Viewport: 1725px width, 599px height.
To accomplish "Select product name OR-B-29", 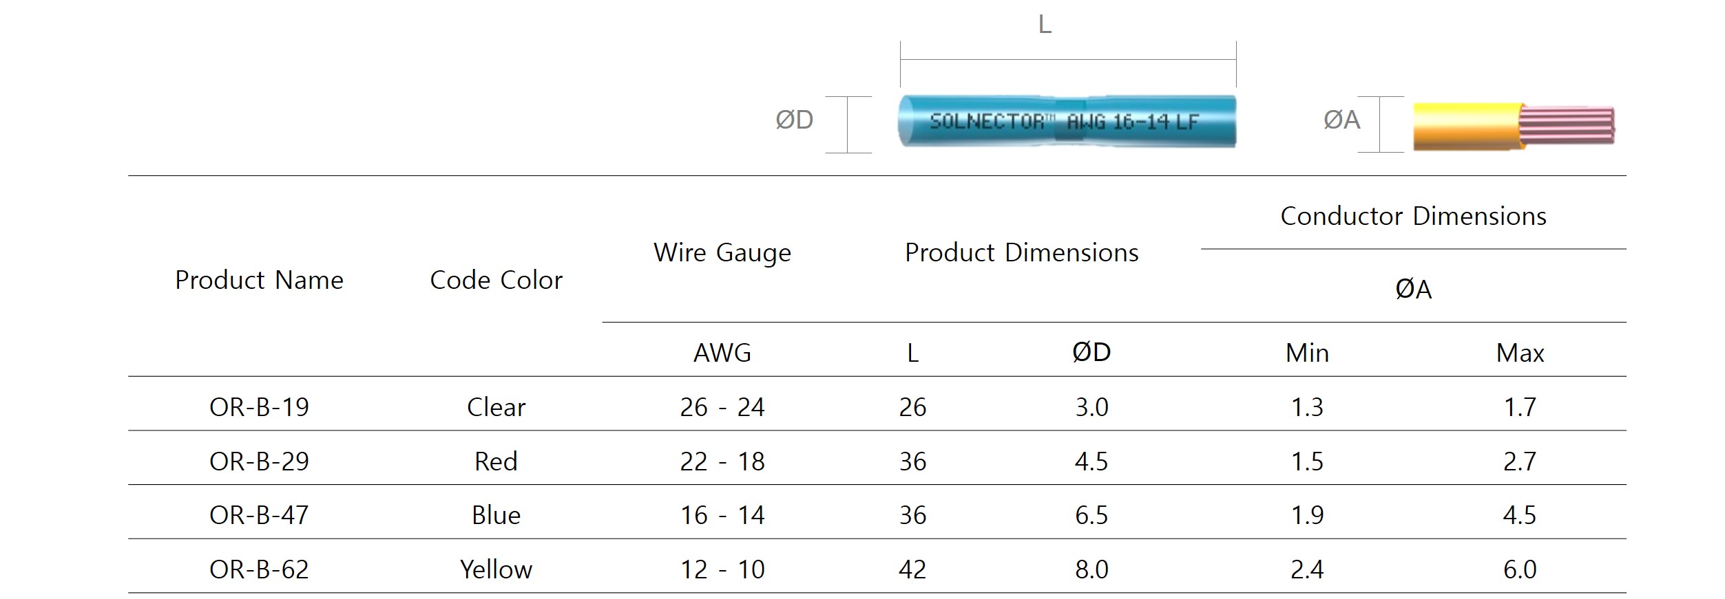I will [259, 461].
